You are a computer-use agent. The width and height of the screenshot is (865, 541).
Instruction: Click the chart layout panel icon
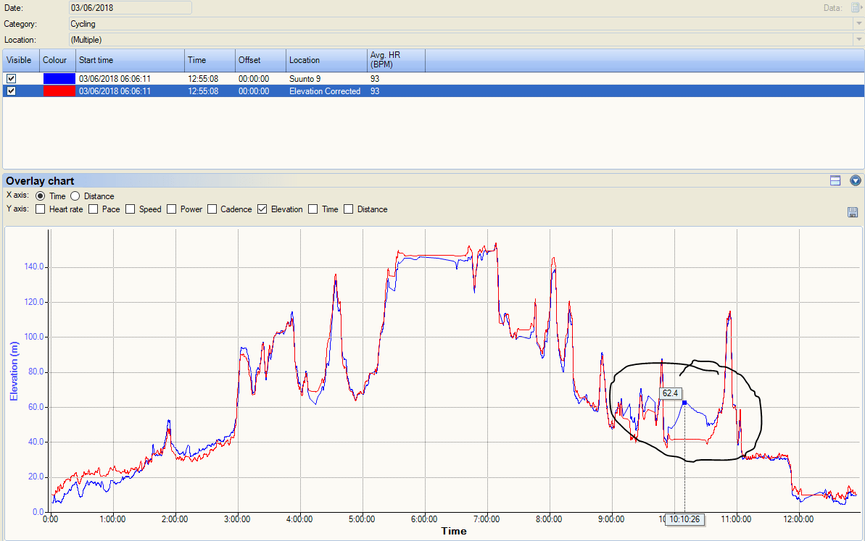click(835, 180)
